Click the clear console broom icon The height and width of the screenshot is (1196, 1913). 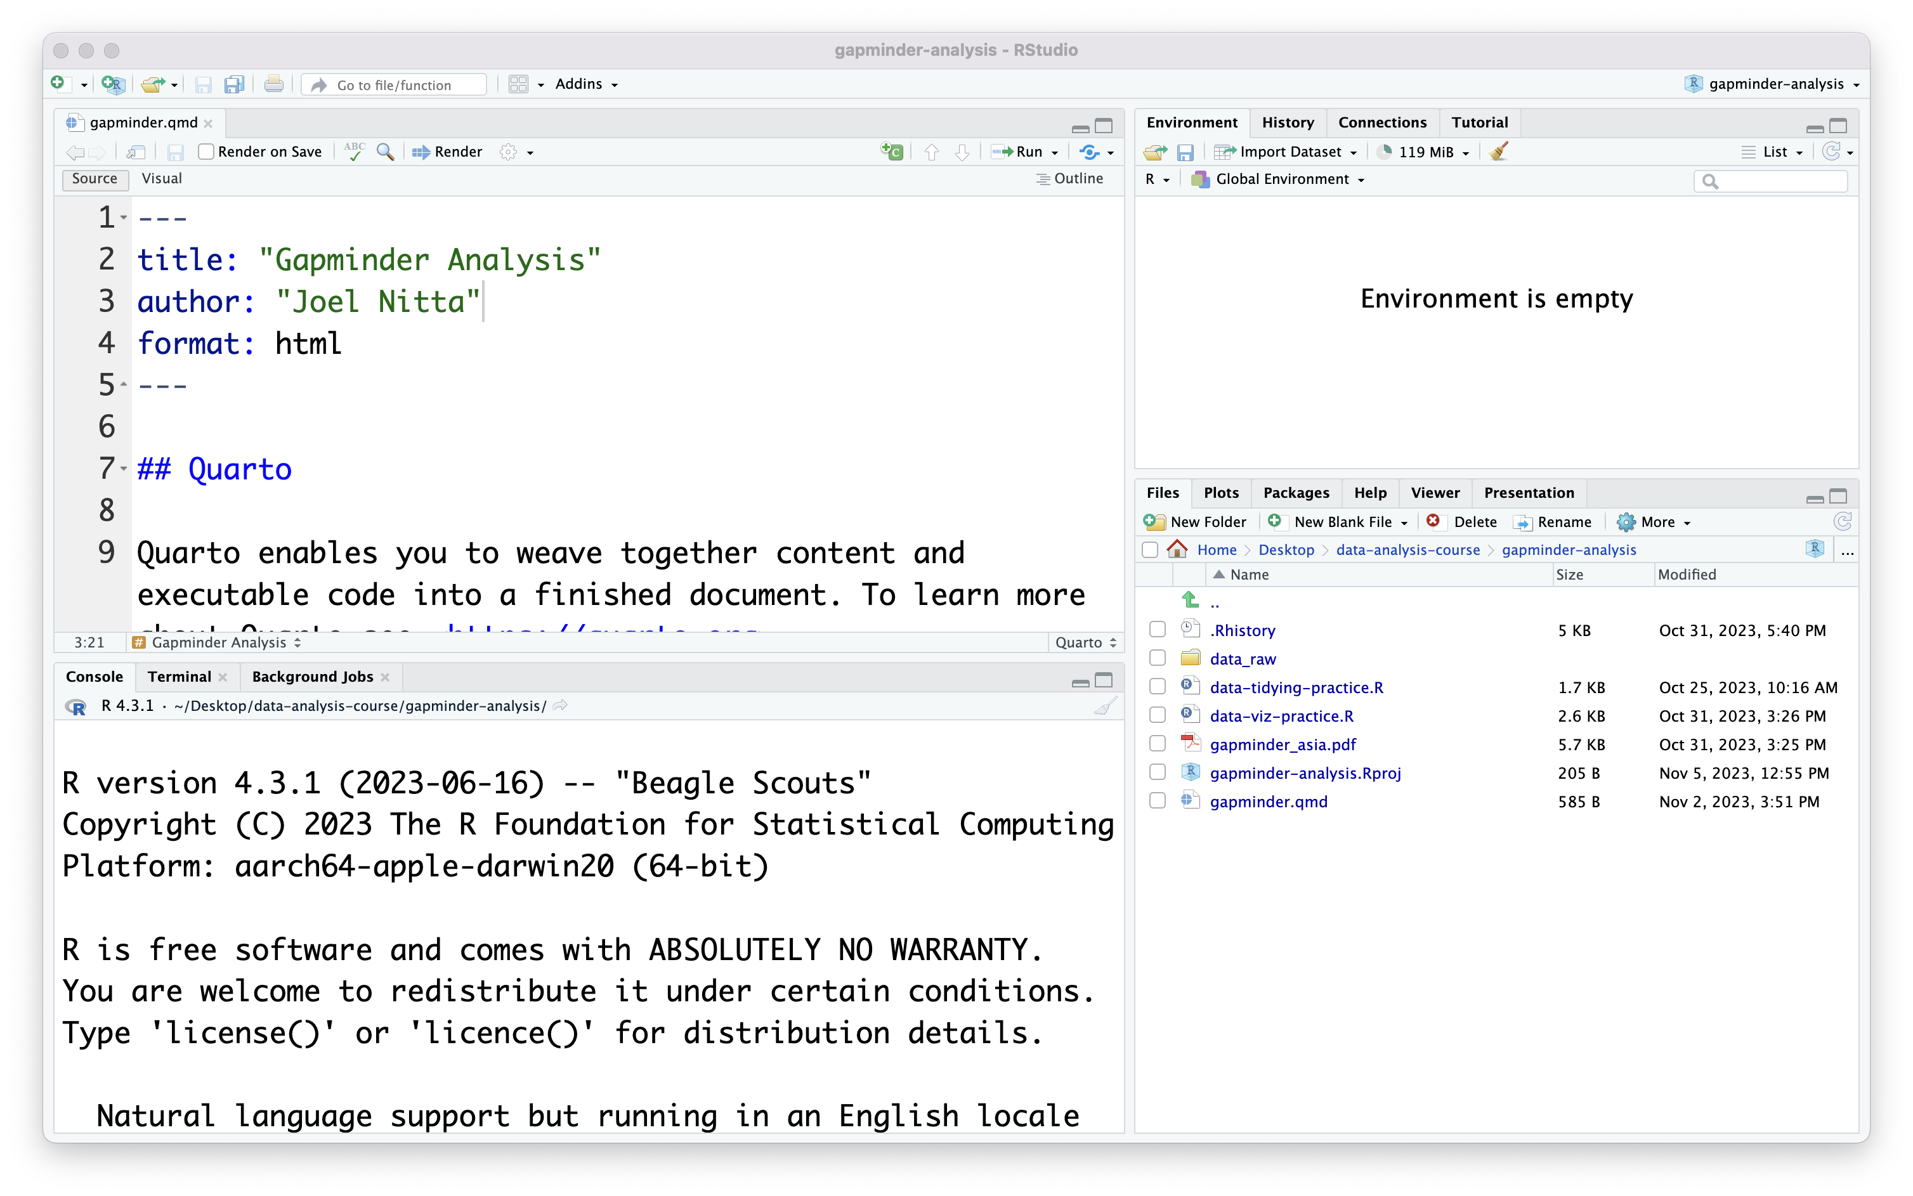pyautogui.click(x=1104, y=706)
